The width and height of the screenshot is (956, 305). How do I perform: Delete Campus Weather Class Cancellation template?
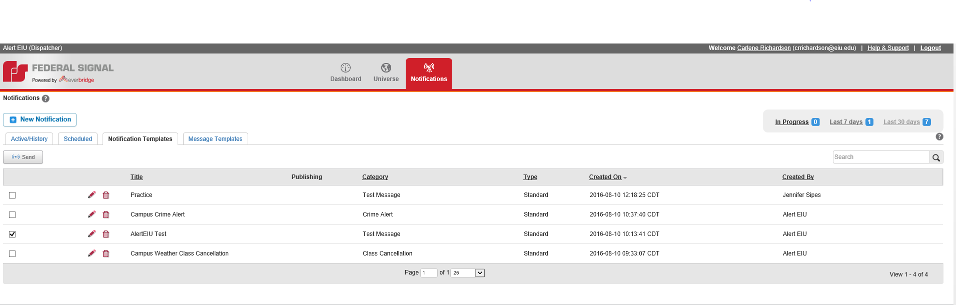[106, 253]
